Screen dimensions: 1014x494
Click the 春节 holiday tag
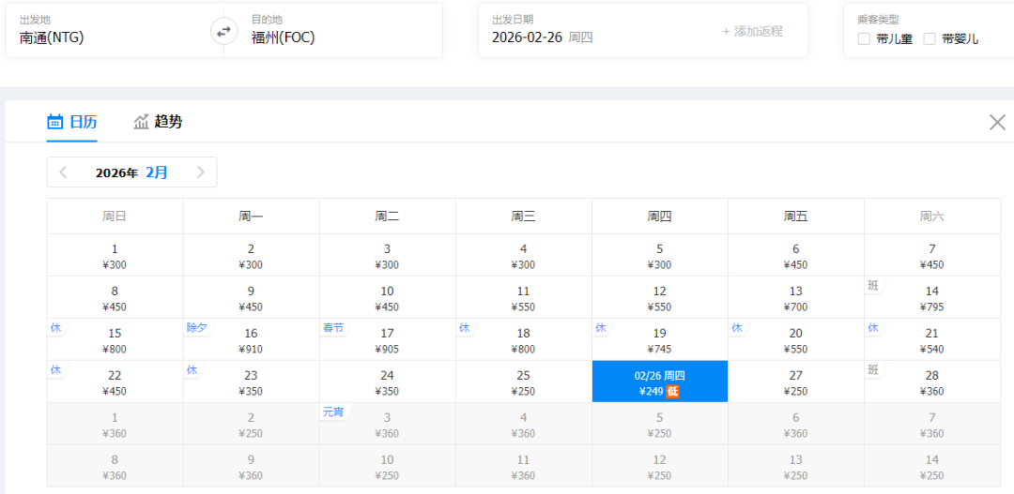click(333, 328)
